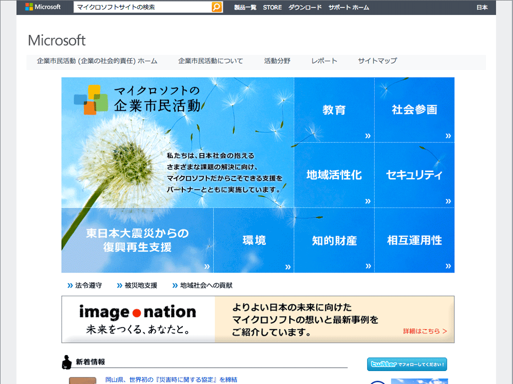The width and height of the screenshot is (513, 384).
Task: Click the large Microsoft heading logo
Action: pyautogui.click(x=57, y=40)
